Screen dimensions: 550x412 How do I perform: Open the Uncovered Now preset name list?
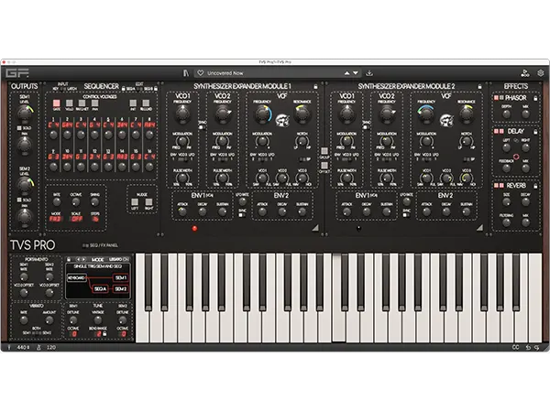pos(225,73)
